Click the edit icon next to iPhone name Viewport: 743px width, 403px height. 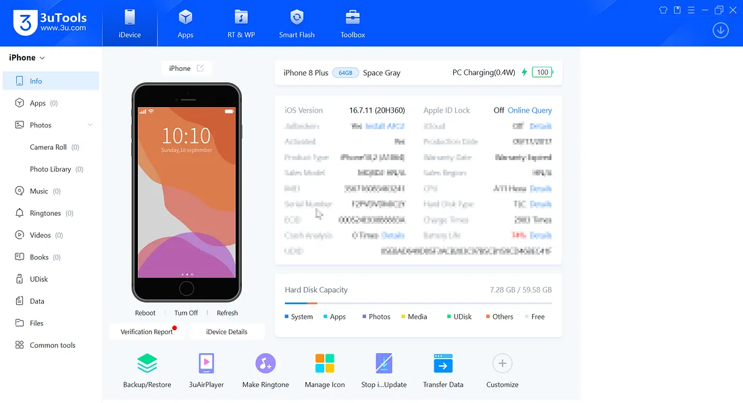coord(200,68)
